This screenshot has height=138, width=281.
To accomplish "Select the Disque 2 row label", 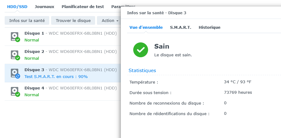I will [34, 51].
